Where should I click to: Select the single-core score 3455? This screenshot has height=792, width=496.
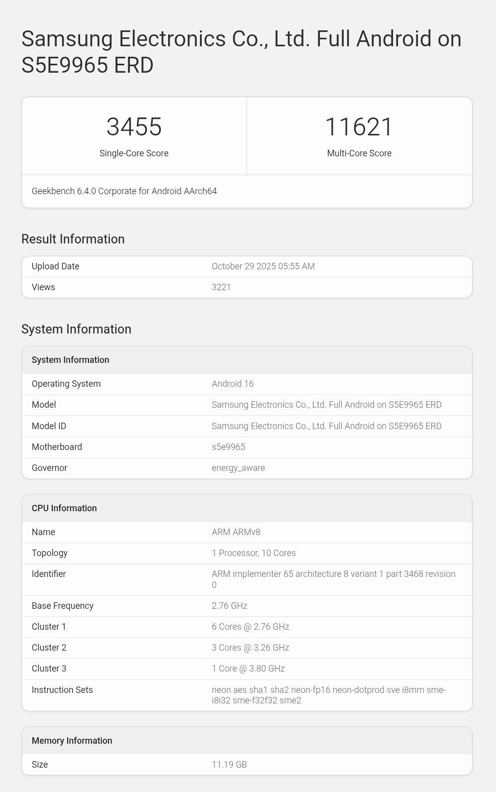(x=134, y=126)
